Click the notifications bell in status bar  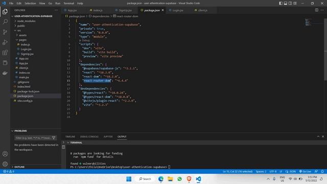click(322, 171)
